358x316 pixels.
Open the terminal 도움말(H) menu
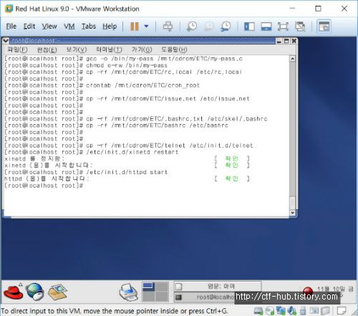coord(174,49)
